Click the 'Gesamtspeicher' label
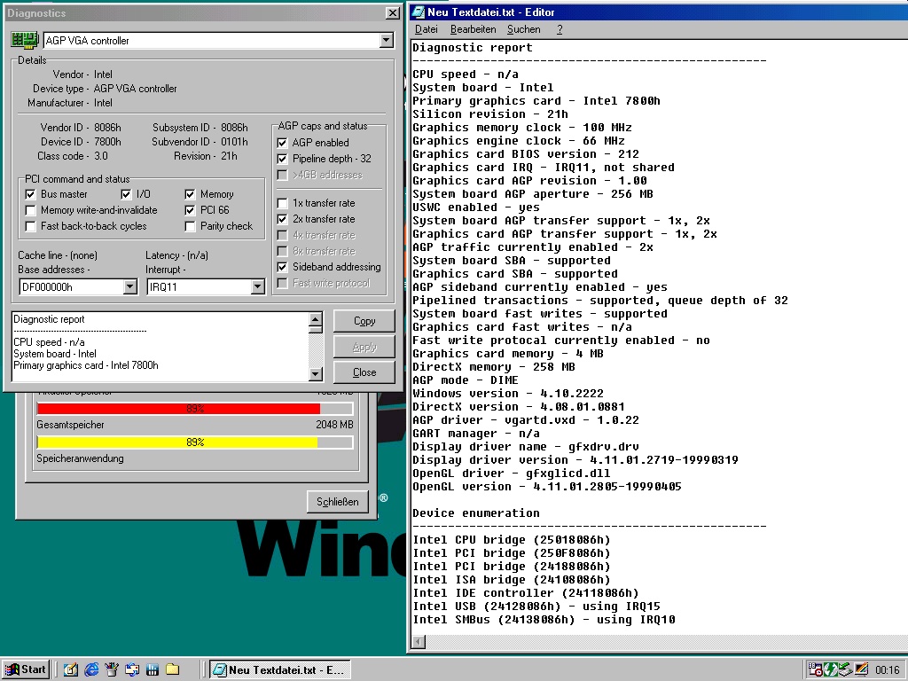 coord(70,425)
